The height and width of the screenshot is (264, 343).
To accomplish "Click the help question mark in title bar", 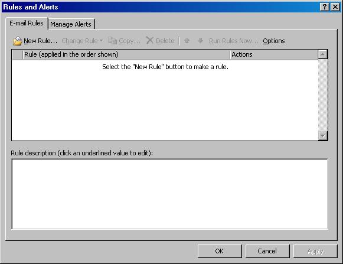I will tap(325, 7).
